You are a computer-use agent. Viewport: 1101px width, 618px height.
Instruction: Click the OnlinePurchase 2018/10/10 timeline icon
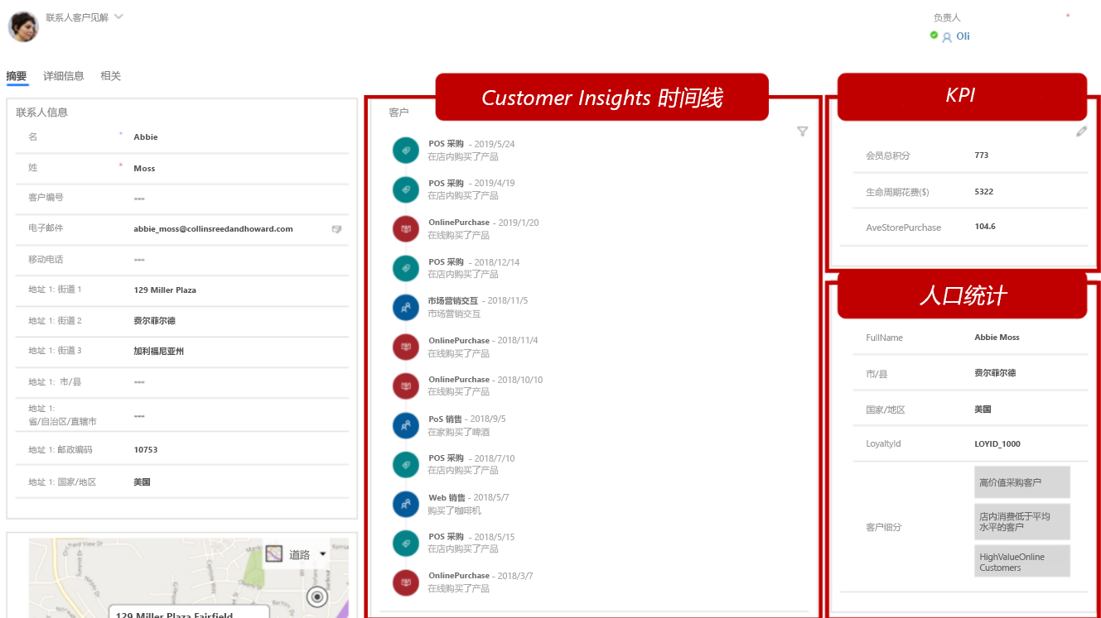406,386
